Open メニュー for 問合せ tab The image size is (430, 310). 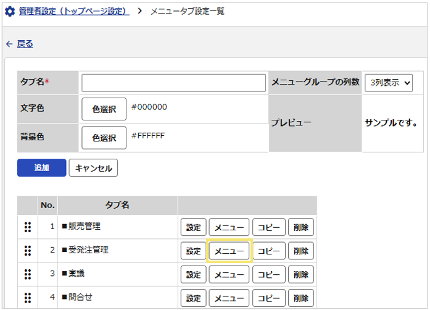(x=229, y=298)
